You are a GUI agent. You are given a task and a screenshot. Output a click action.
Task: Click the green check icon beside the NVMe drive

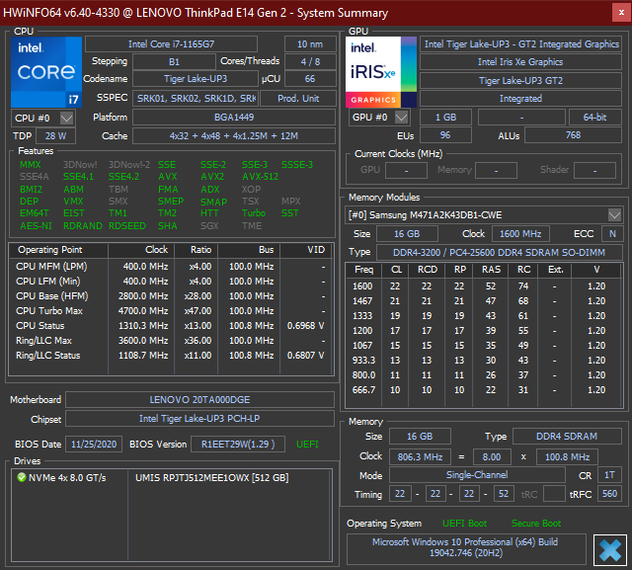tap(22, 477)
